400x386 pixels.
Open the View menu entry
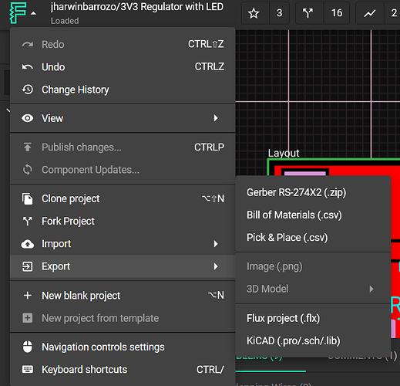(123, 118)
